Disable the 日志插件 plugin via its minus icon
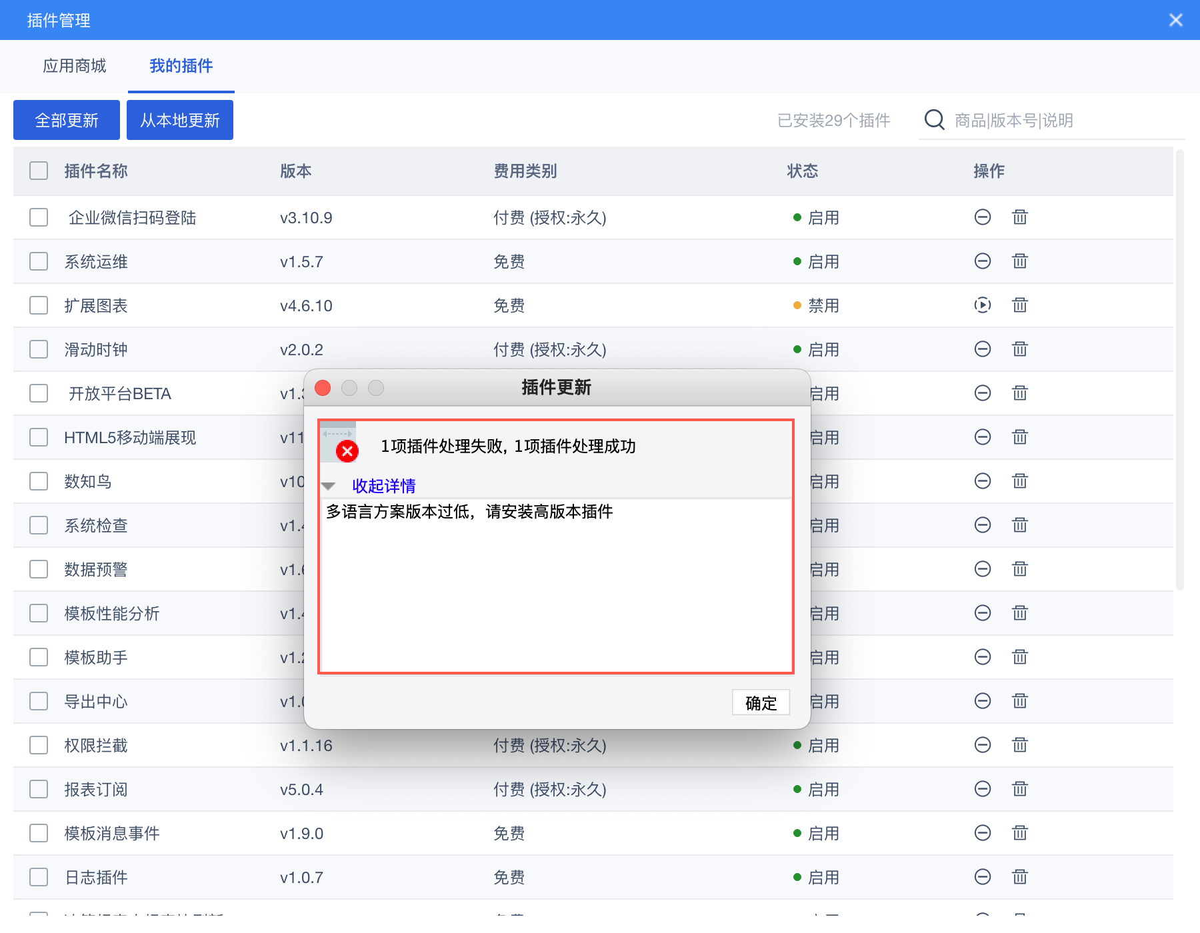Image resolution: width=1200 pixels, height=933 pixels. click(x=983, y=877)
